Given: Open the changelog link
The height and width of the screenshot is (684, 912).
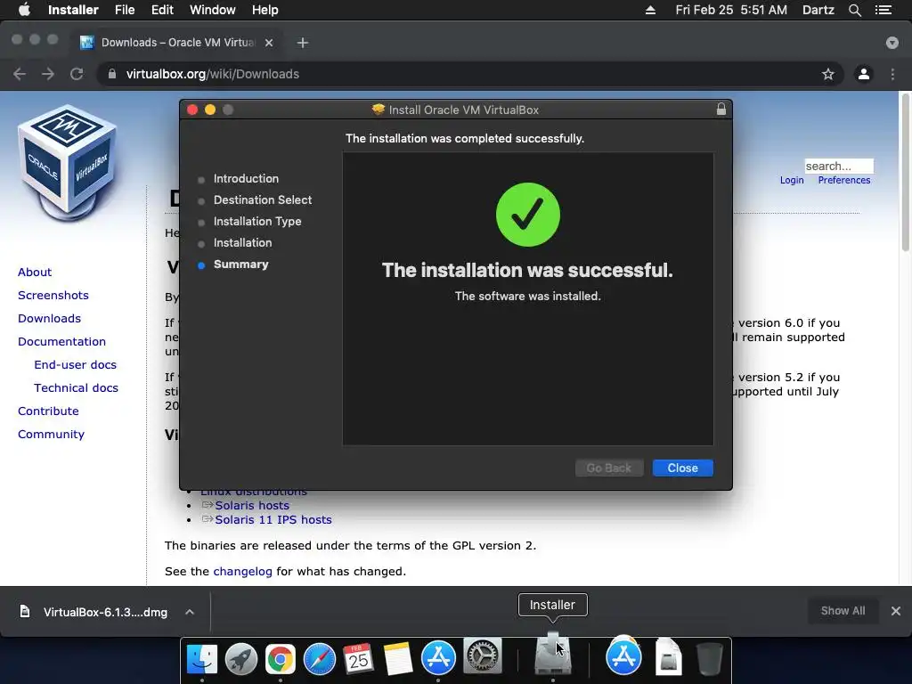Looking at the screenshot, I should [x=242, y=572].
